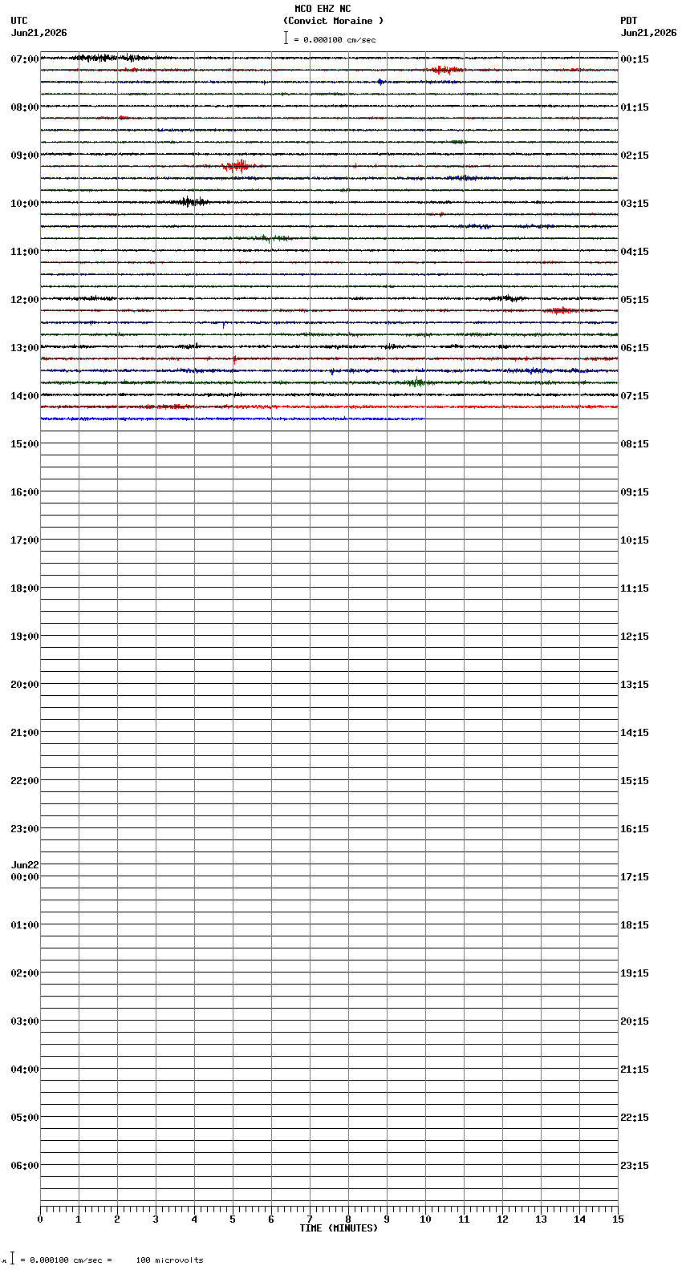Click the 10:00 UTC time label
This screenshot has width=682, height=1270.
[x=25, y=203]
